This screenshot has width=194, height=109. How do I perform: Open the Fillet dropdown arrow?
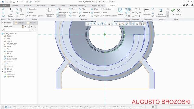pyautogui.click(x=87, y=9)
